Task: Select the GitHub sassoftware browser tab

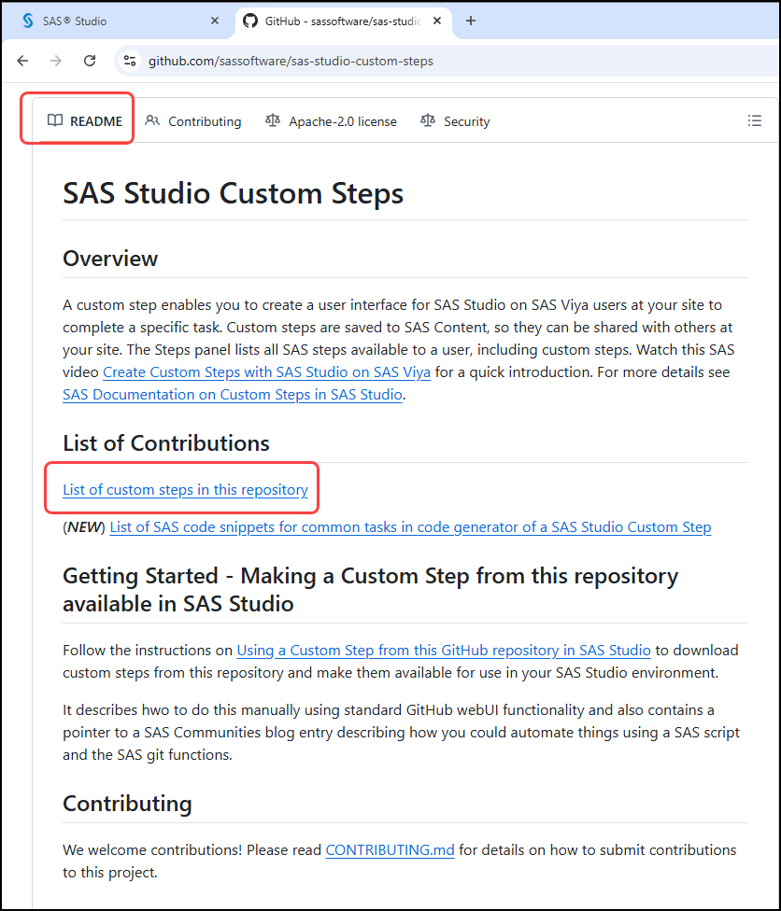Action: [x=343, y=21]
